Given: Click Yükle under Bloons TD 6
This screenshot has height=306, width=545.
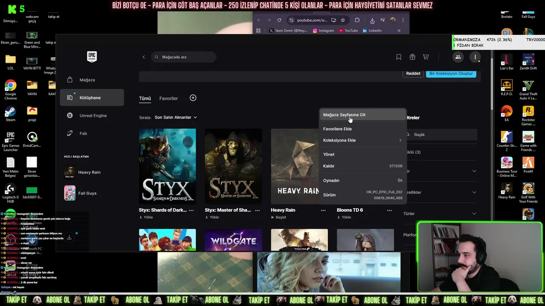Looking at the screenshot, I should (344, 217).
